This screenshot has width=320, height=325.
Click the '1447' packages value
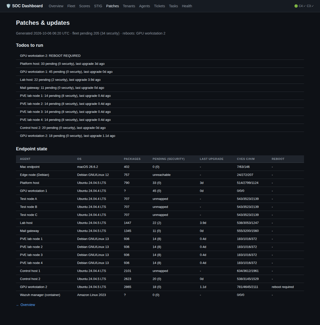[127, 223]
